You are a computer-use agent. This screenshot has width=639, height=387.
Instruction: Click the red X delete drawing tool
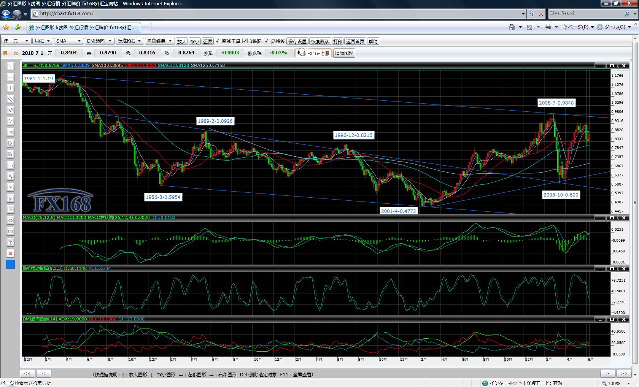[x=11, y=254]
